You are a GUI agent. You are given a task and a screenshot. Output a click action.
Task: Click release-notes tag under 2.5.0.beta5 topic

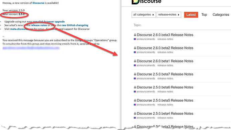pos(165,105)
